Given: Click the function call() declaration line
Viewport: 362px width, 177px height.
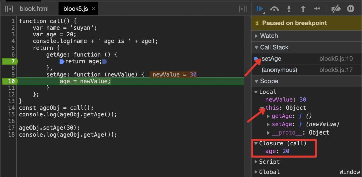Looking at the screenshot, I should pyautogui.click(x=48, y=21).
